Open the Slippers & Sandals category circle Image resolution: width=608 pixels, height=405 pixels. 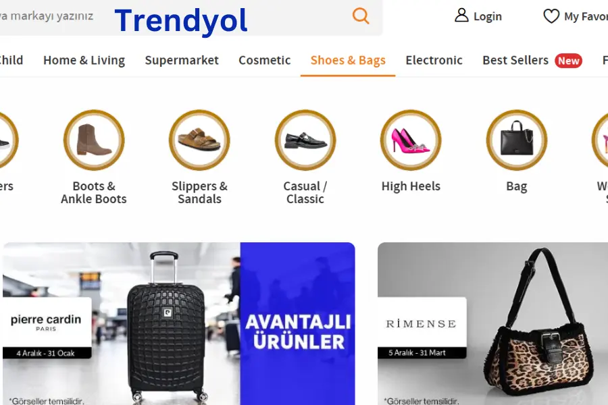(199, 140)
